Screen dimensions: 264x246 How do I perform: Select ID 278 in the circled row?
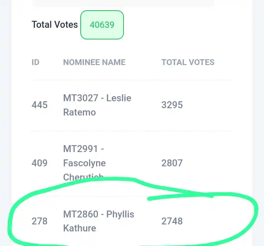[40, 221]
